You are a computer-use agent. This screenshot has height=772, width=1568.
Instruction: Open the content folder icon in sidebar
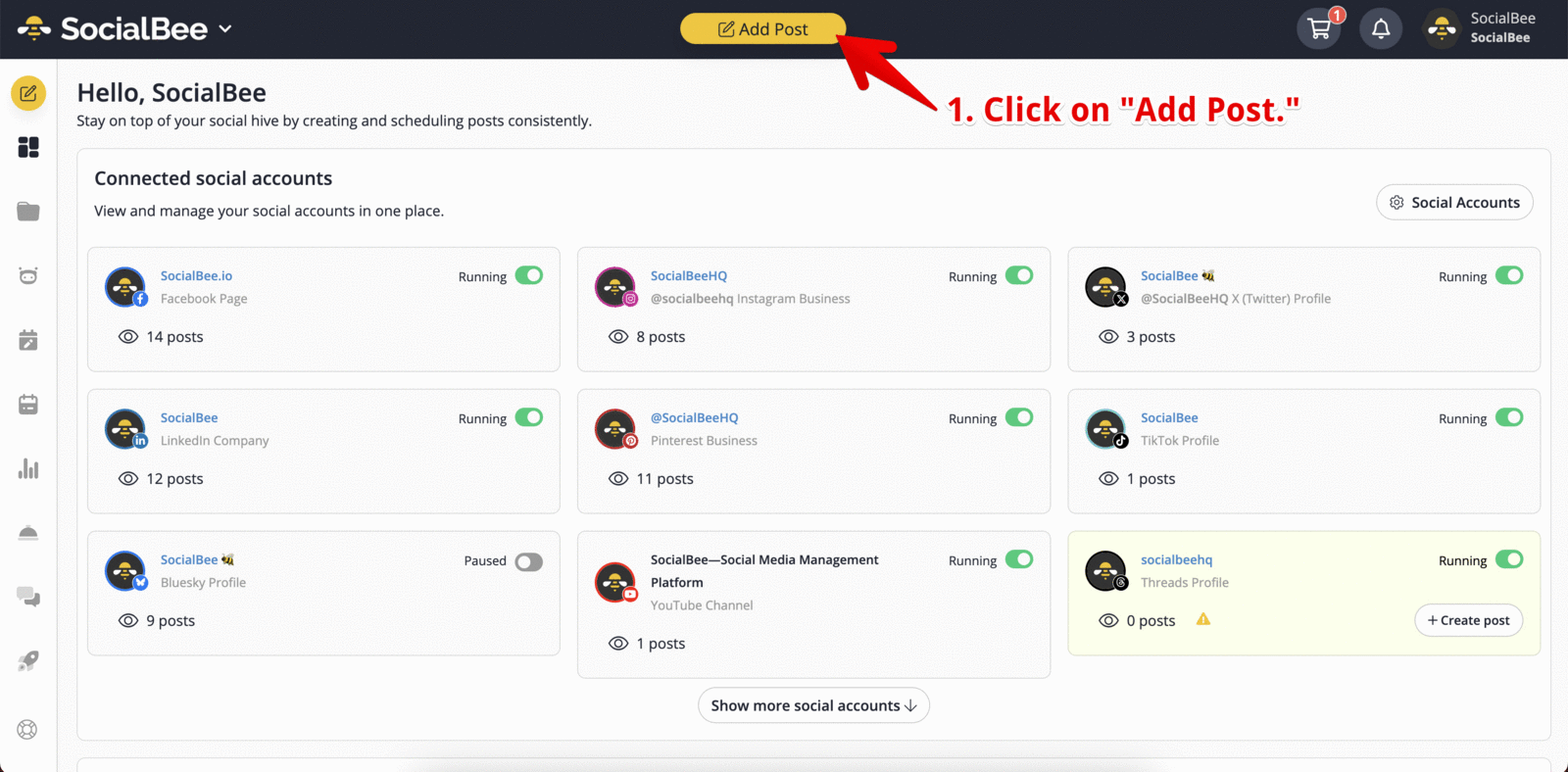point(28,212)
